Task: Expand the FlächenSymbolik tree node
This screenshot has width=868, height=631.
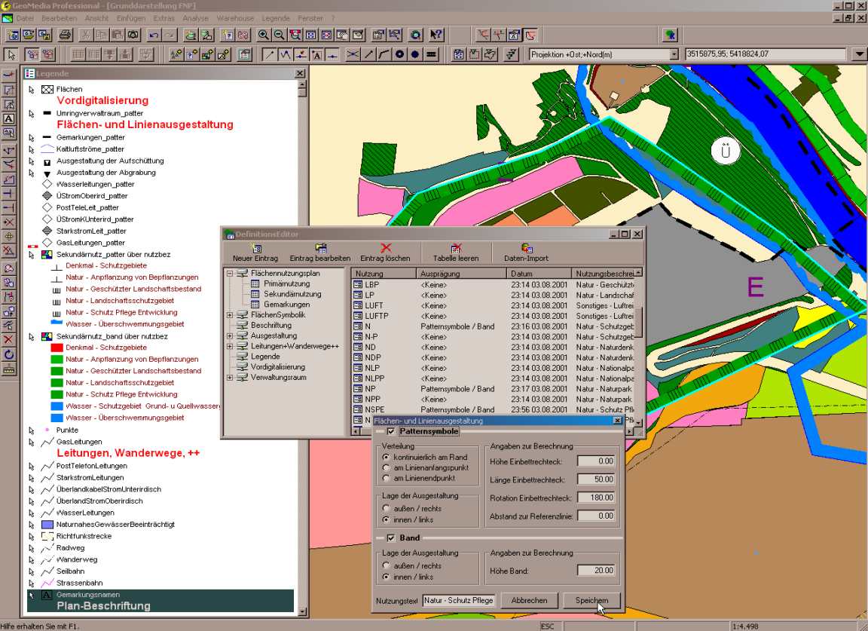Action: [x=230, y=314]
